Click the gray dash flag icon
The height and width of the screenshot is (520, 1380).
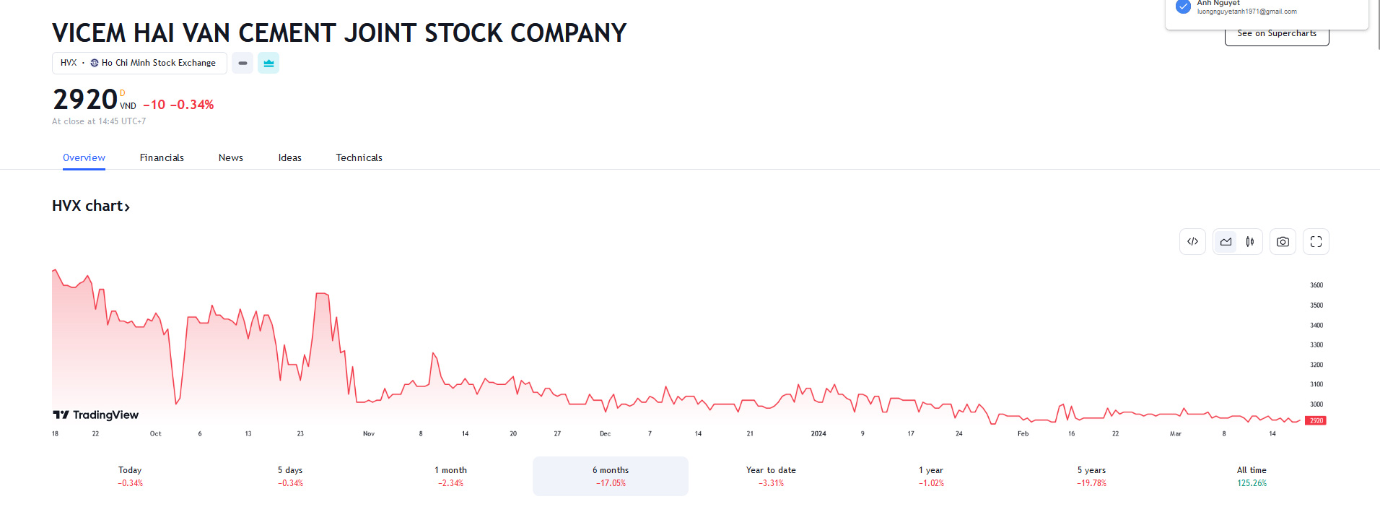(243, 64)
